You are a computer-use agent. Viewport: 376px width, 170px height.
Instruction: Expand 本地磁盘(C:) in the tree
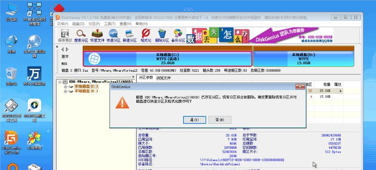[65, 86]
